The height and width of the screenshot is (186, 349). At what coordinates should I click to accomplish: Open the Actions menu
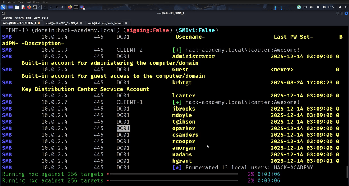pos(19,18)
